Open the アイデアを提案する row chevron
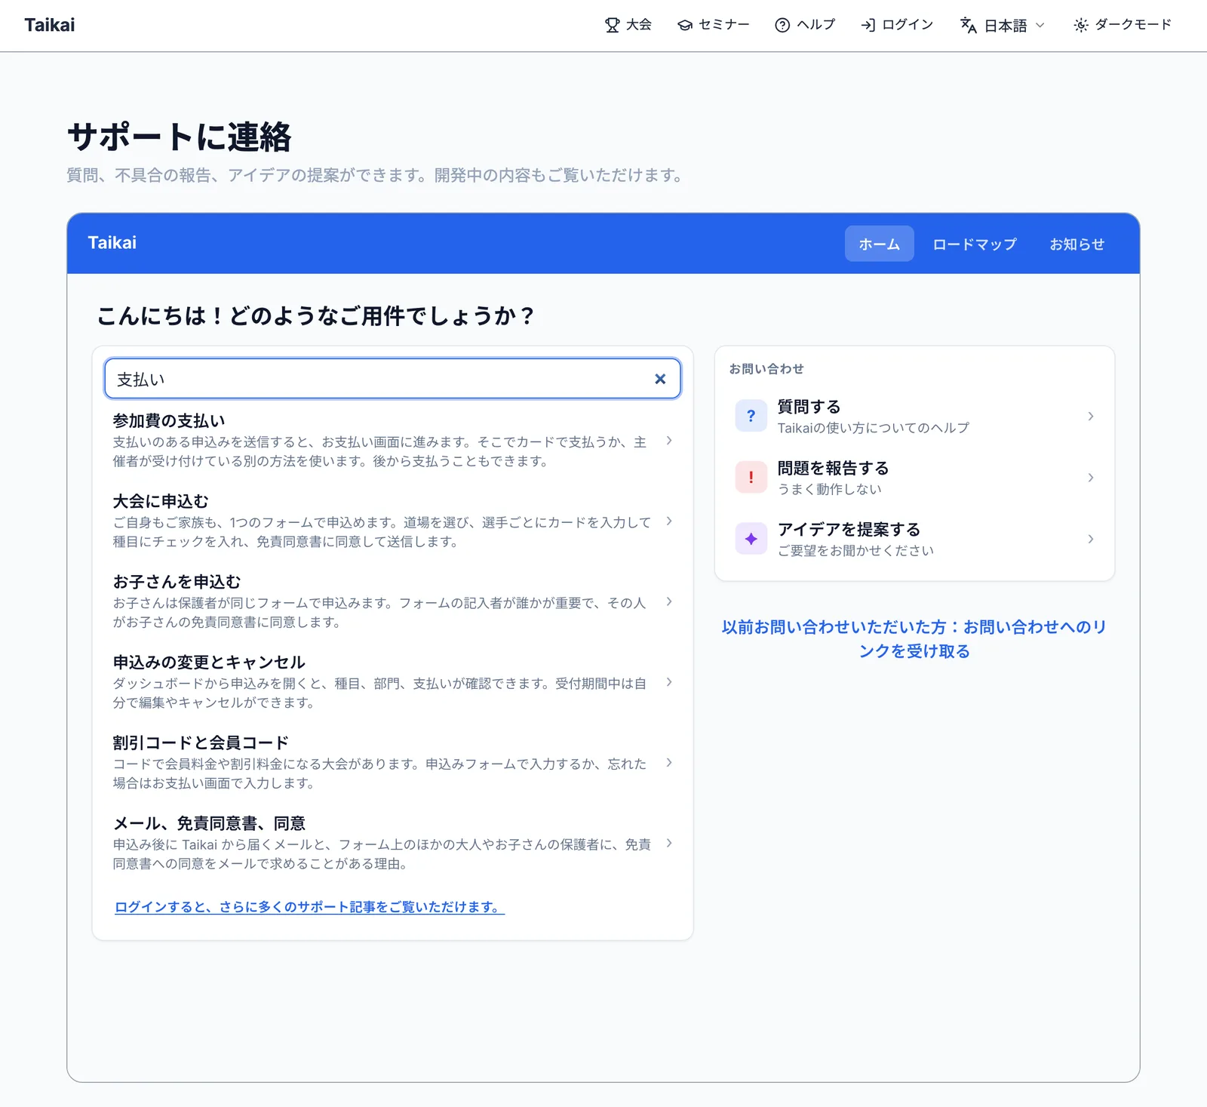1207x1107 pixels. (1091, 539)
